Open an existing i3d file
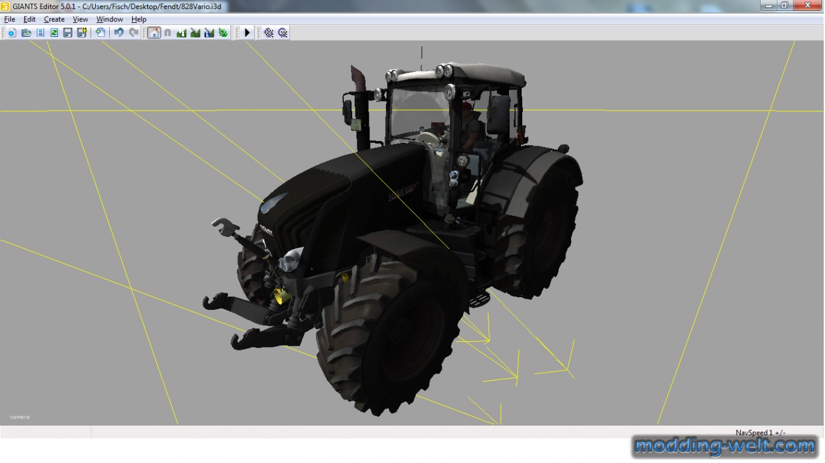This screenshot has height=463, width=825. pyautogui.click(x=26, y=32)
